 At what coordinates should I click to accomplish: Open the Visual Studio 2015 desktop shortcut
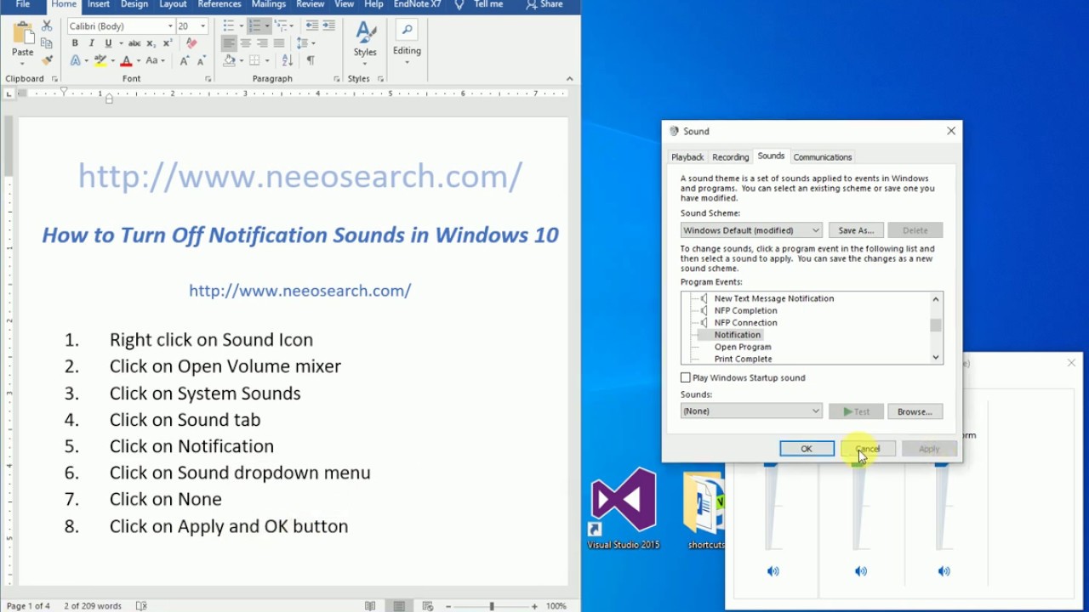[x=623, y=508]
